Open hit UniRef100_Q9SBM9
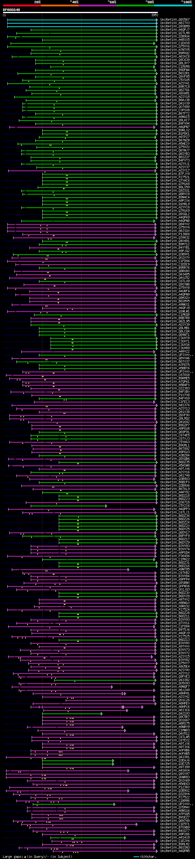195x859 pixels. point(175,26)
